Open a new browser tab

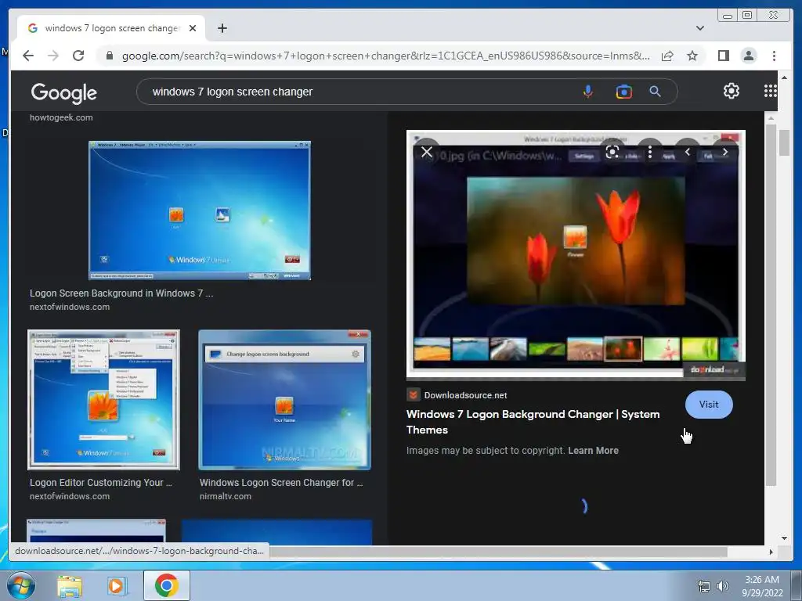coord(222,28)
